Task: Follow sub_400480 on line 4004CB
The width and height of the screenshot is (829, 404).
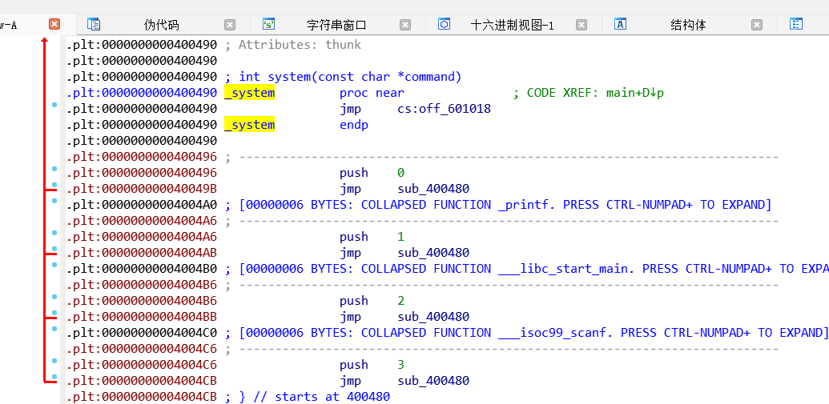Action: pyautogui.click(x=433, y=381)
